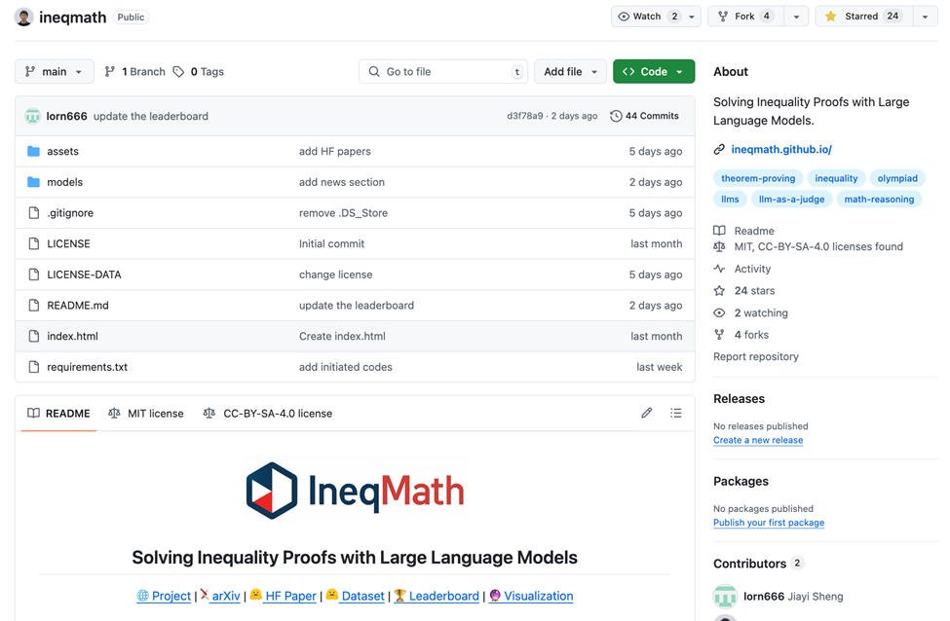Open the README outline list icon
This screenshot has height=621, width=950.
click(675, 413)
